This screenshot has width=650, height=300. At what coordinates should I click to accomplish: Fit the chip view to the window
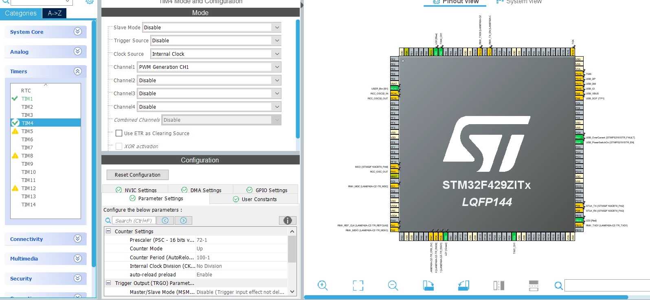(x=358, y=285)
